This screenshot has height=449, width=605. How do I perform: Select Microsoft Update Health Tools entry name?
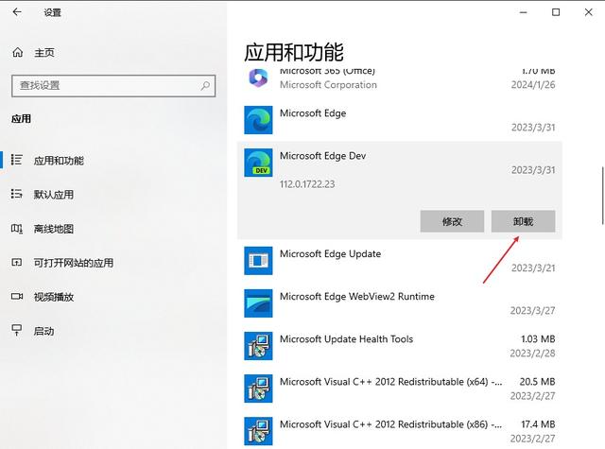346,339
